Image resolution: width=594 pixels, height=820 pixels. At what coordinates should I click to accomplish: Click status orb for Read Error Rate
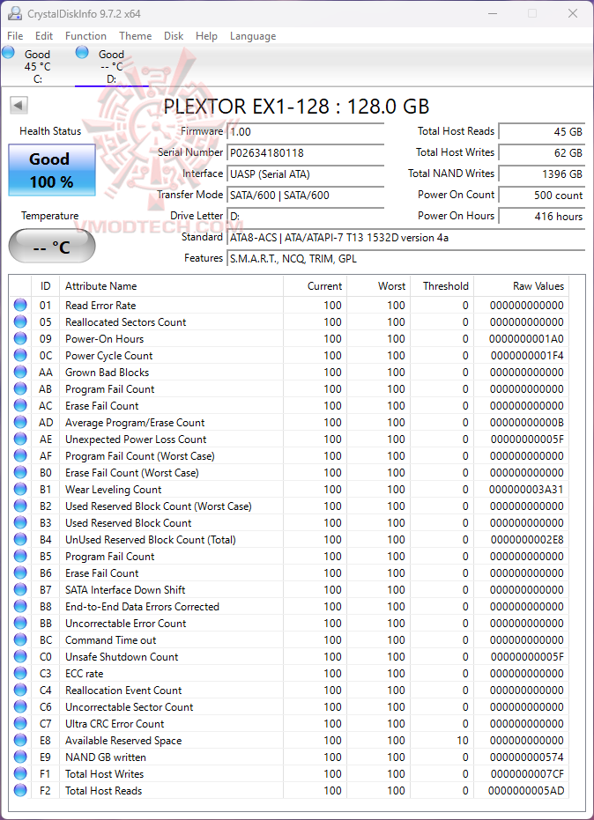(x=20, y=305)
